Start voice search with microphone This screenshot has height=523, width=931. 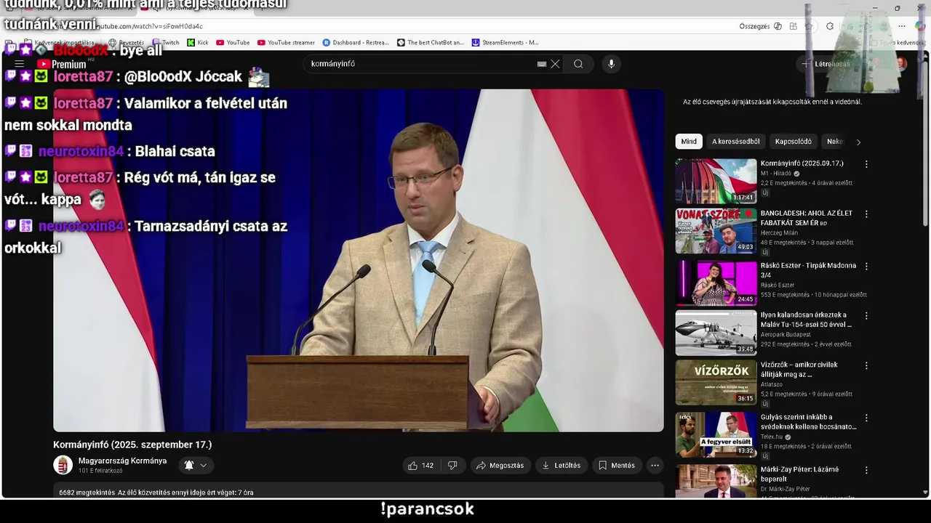pos(611,64)
